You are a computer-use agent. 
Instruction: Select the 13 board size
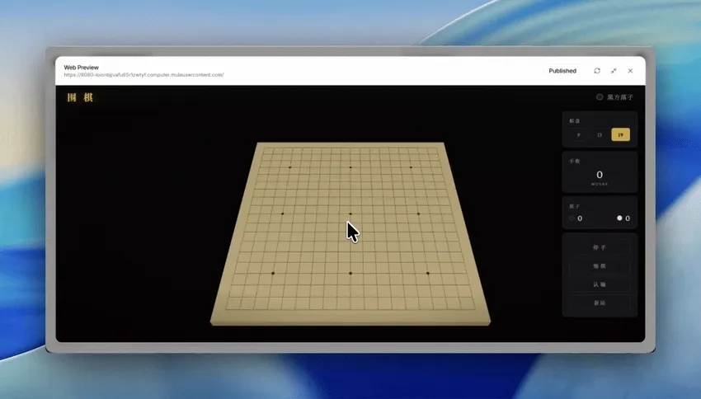coord(600,134)
